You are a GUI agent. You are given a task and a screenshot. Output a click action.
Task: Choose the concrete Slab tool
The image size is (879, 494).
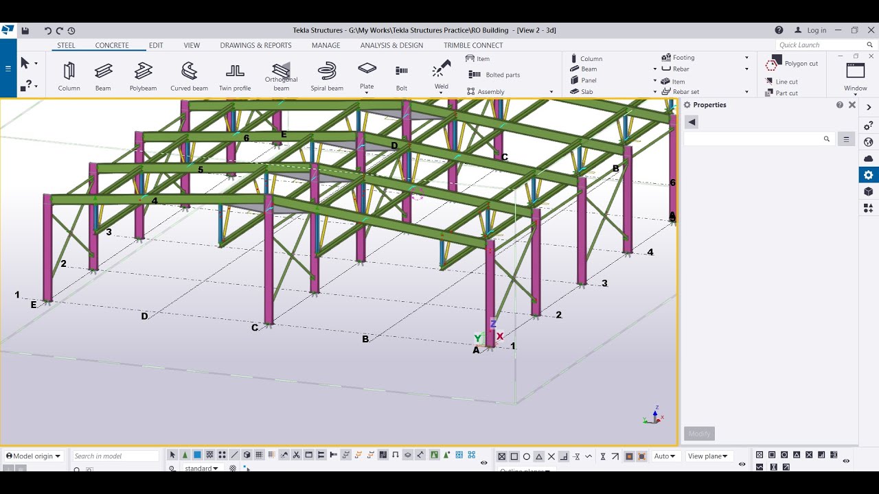coord(582,91)
